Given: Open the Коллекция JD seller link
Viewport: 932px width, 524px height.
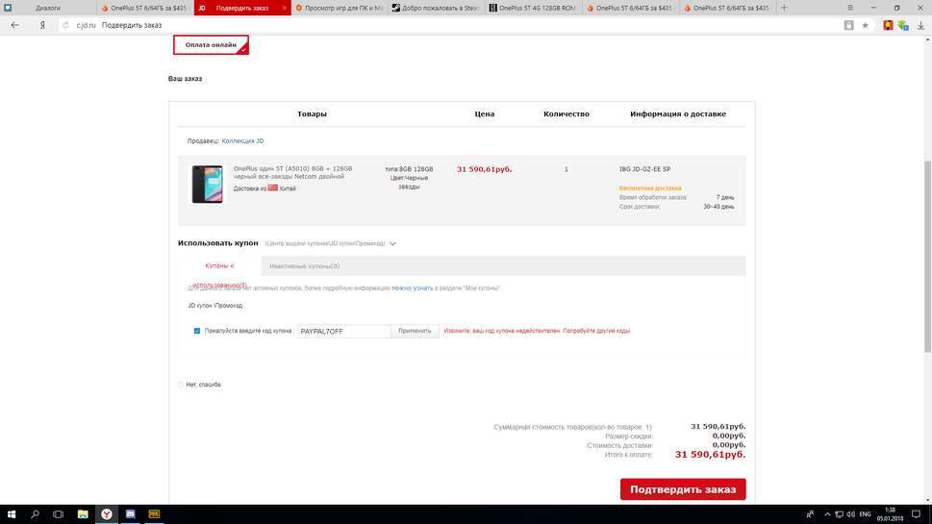Looking at the screenshot, I should (242, 140).
